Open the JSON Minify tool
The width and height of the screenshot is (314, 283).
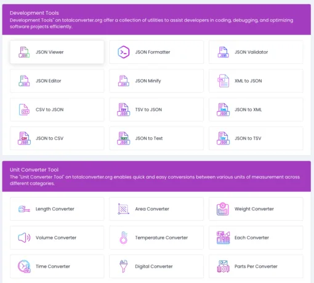156,81
